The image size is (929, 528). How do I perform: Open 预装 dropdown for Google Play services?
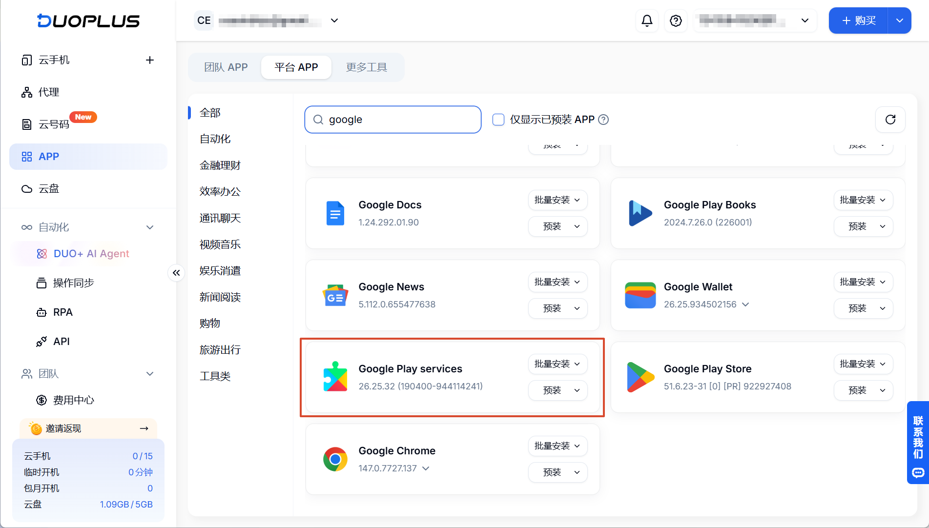[x=557, y=390]
